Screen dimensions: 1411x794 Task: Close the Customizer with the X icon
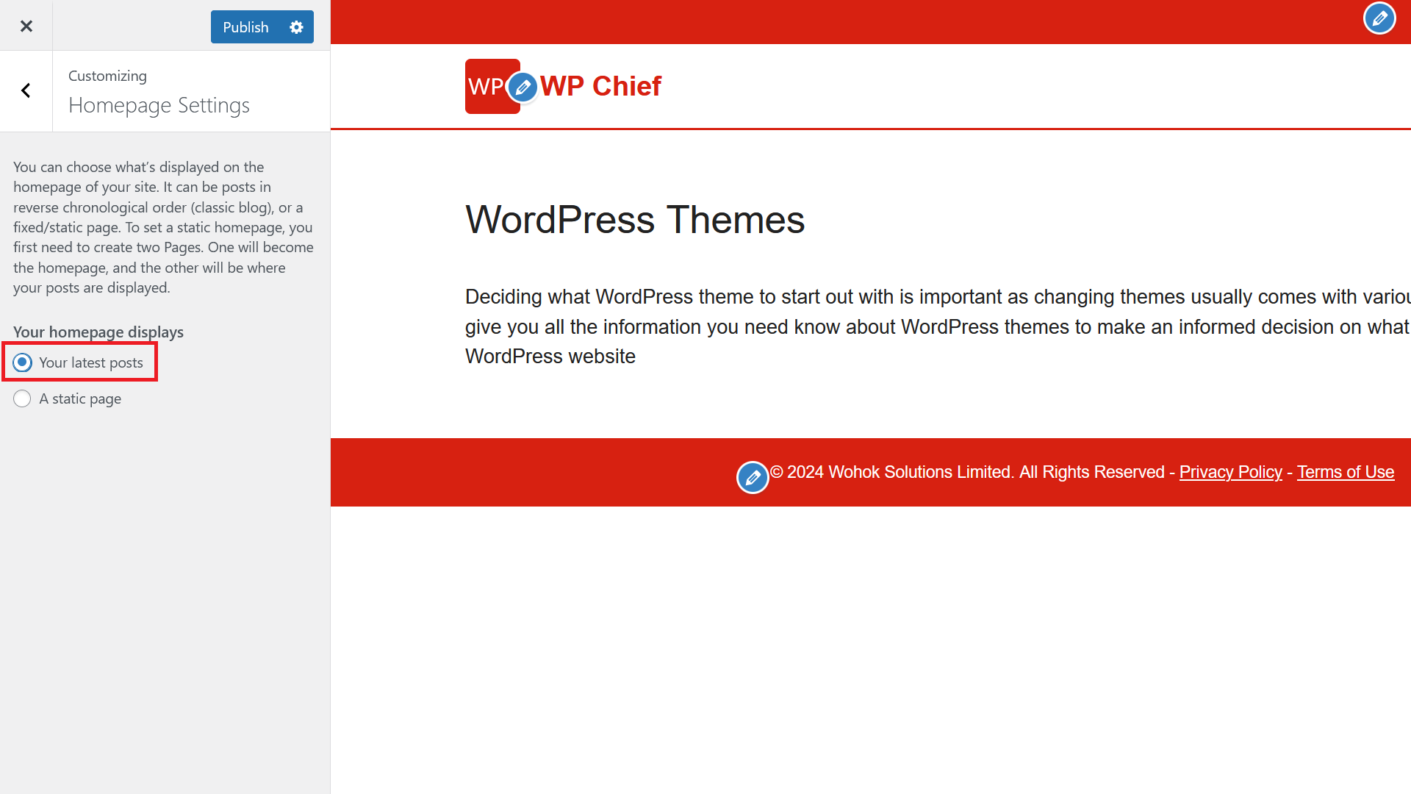point(26,26)
